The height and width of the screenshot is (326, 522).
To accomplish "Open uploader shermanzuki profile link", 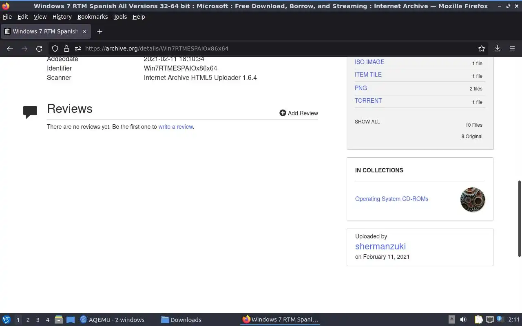I will coord(380,246).
